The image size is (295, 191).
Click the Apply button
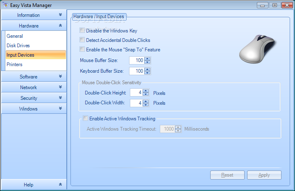click(x=264, y=175)
